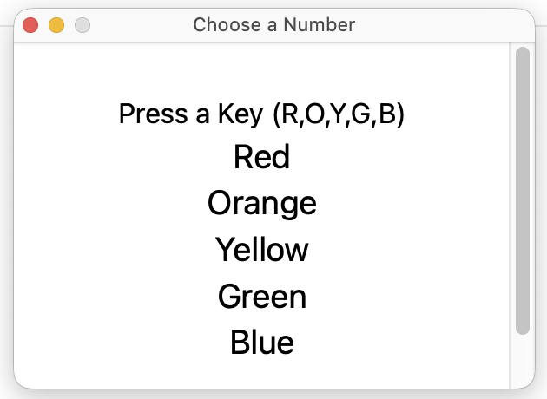Click "Number" in the window title
This screenshot has width=547, height=399.
coord(320,24)
